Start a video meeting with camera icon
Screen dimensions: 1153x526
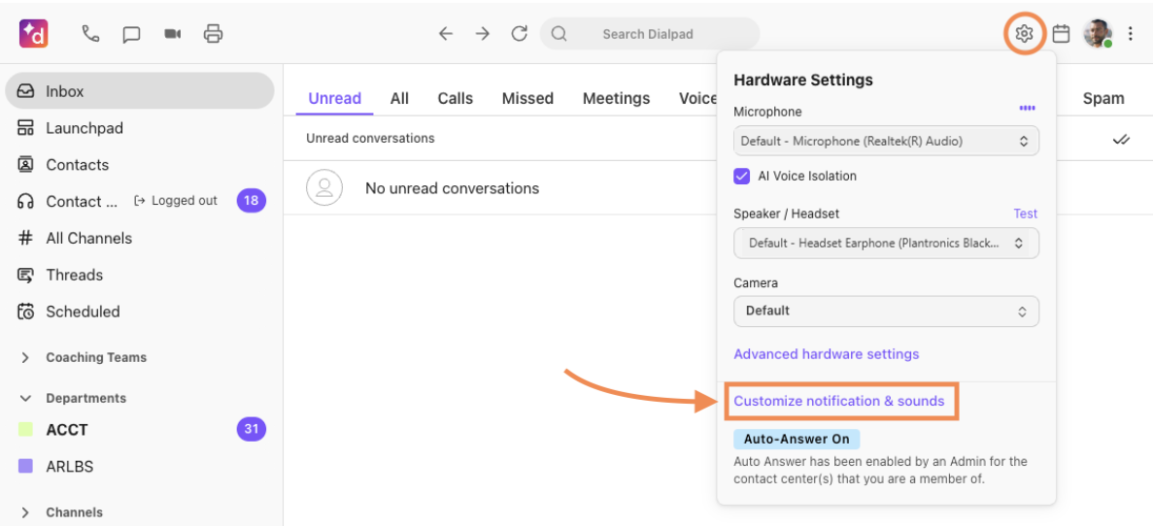coord(173,34)
